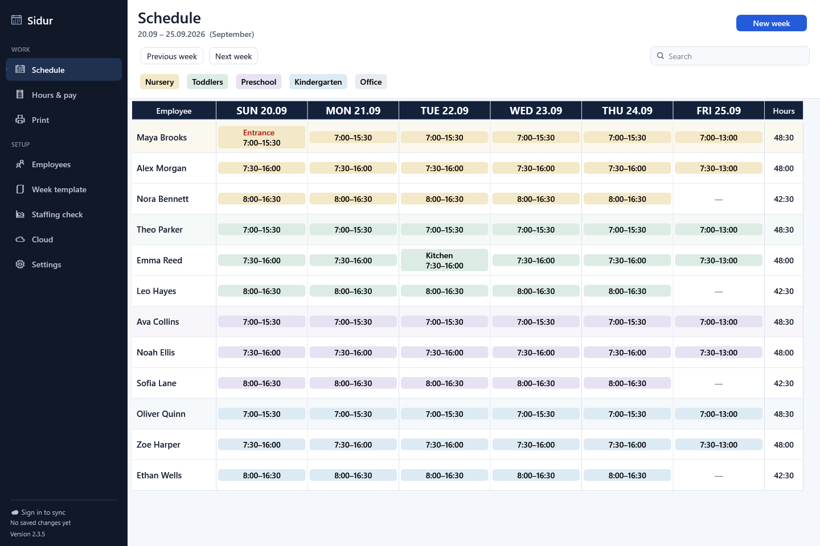
Task: Create a New week
Action: pos(772,23)
